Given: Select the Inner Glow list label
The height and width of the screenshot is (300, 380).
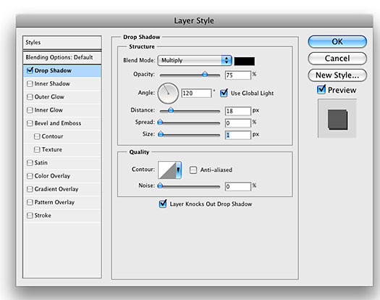Looking at the screenshot, I should (48, 110).
